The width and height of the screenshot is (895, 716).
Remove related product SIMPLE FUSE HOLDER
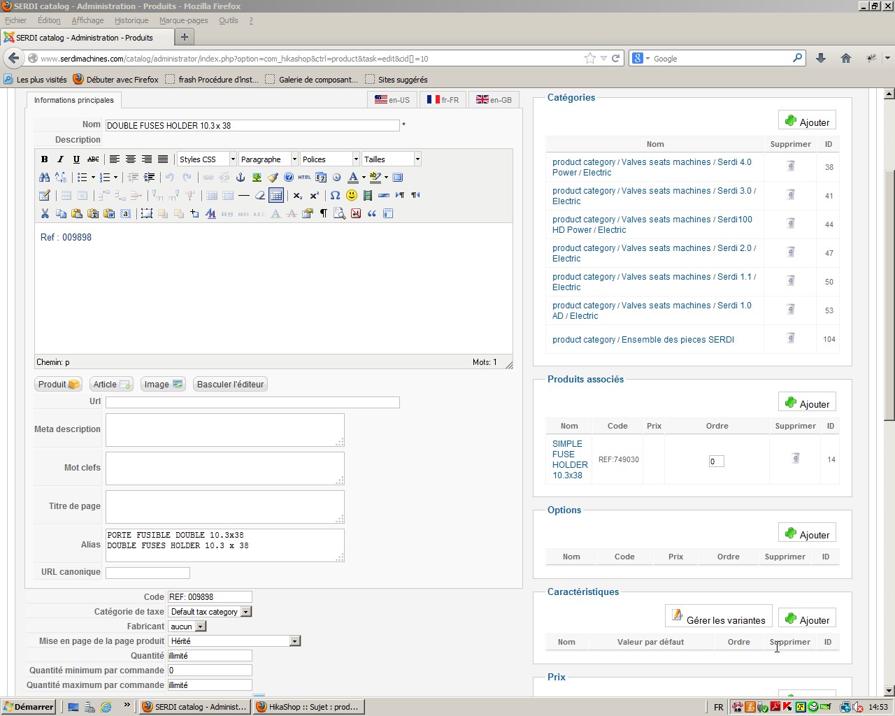coord(795,458)
